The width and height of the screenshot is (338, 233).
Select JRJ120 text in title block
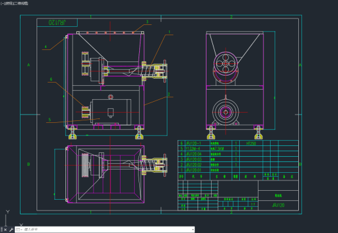point(278,205)
